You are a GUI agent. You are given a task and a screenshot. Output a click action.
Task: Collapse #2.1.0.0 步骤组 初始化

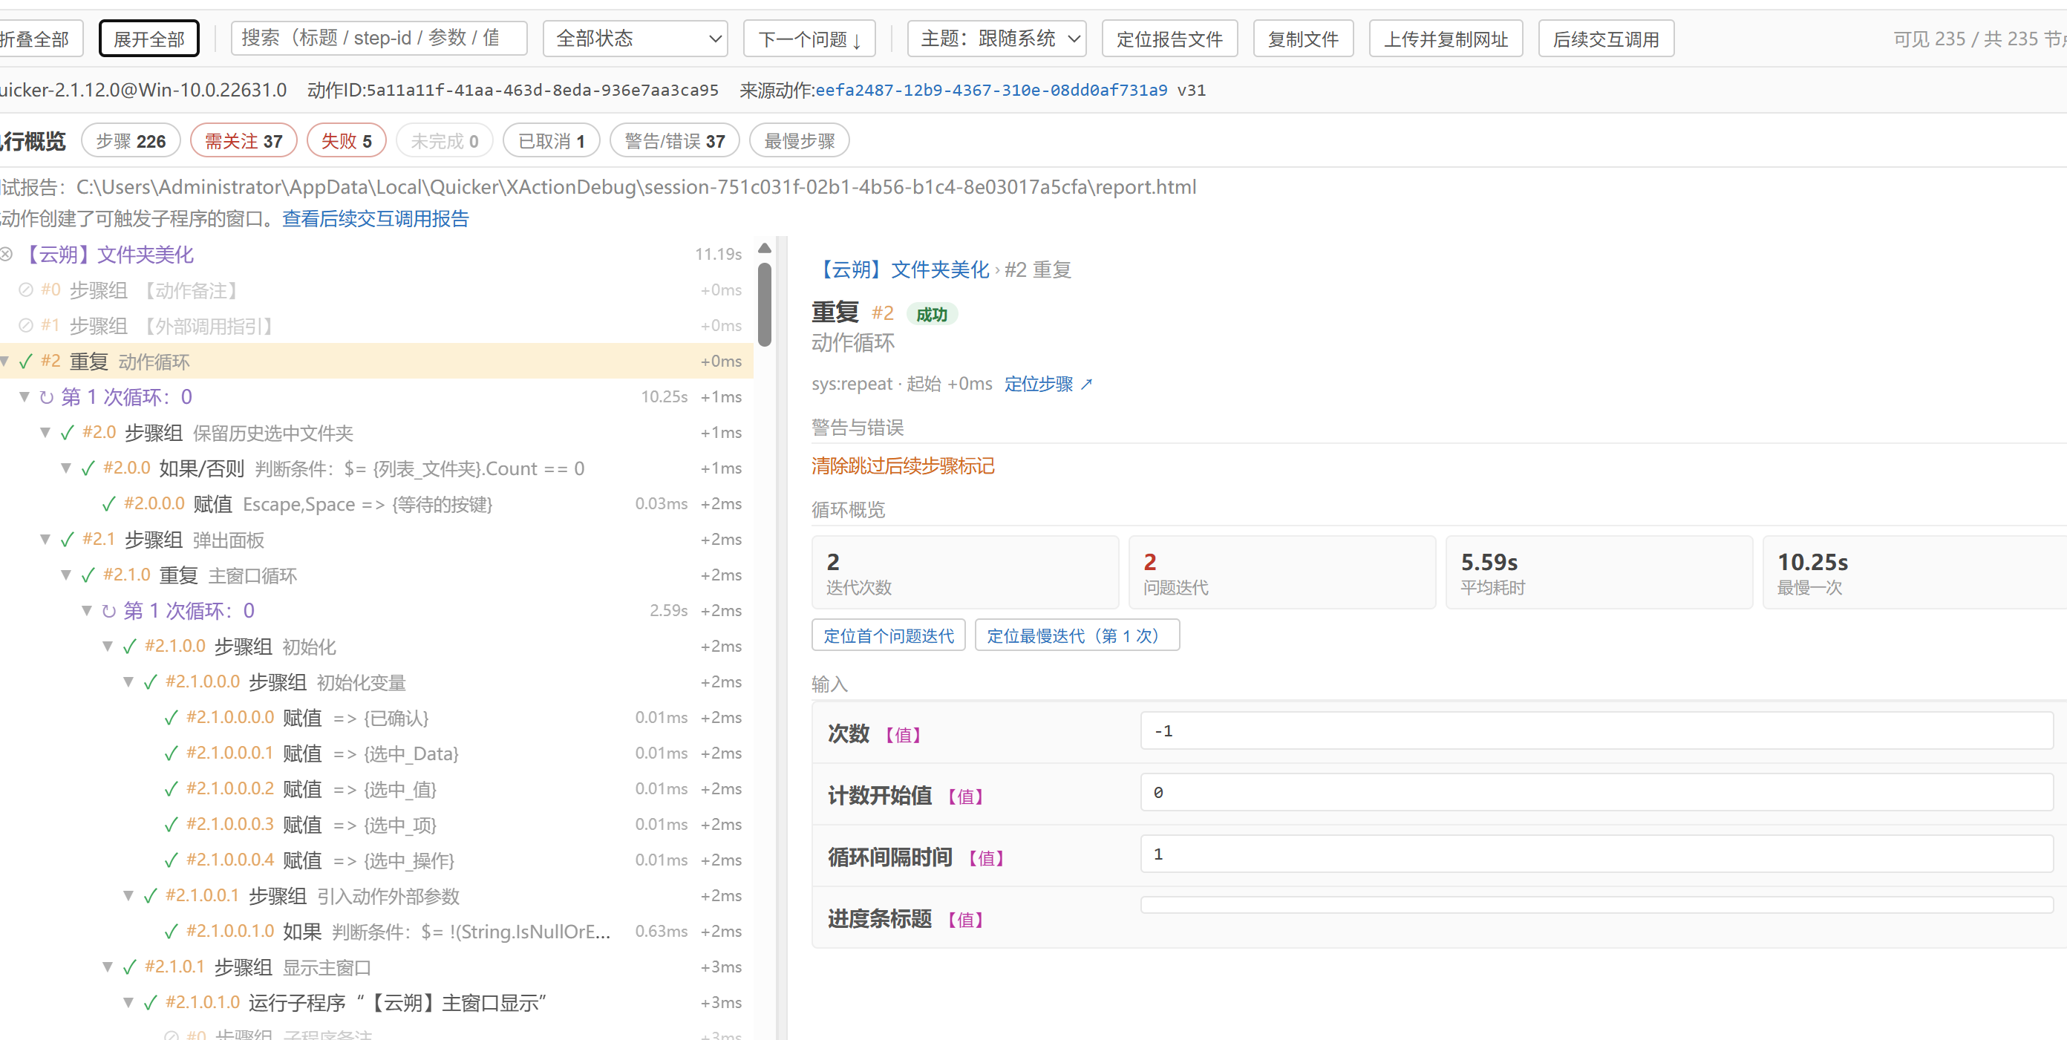click(108, 646)
